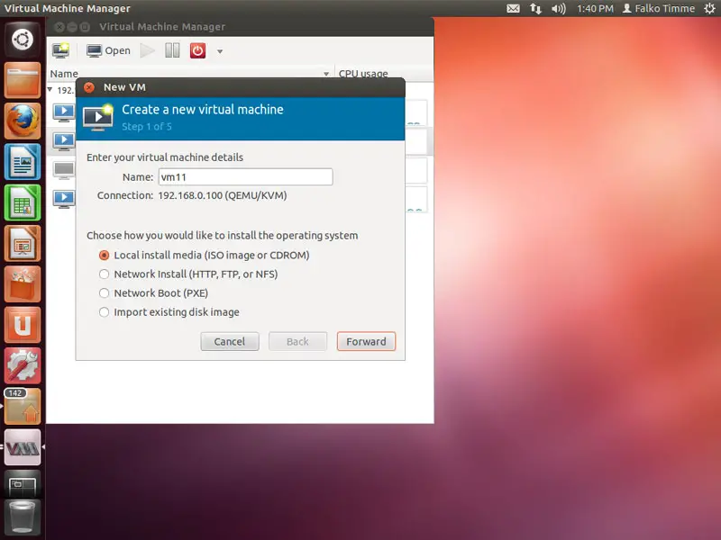Click the Create a new virtual machine header icon
The image size is (721, 540).
(x=98, y=118)
